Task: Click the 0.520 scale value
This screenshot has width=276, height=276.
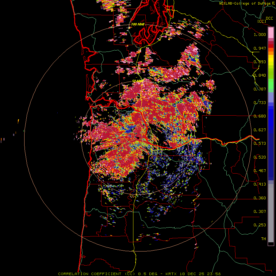Action: pyautogui.click(x=260, y=157)
